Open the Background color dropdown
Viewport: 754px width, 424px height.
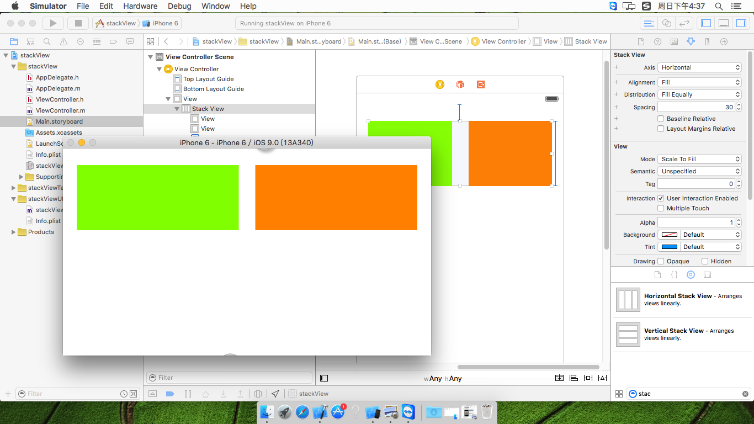(711, 235)
